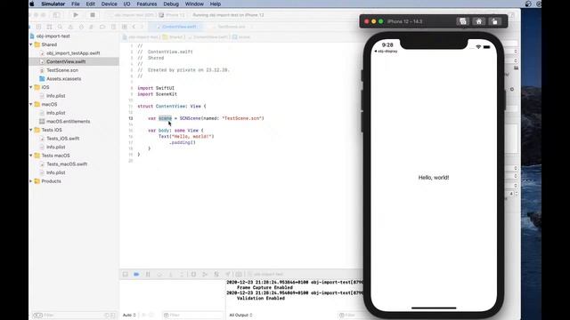Open the Debug navigator icon
This screenshot has height=320, width=570.
click(92, 27)
